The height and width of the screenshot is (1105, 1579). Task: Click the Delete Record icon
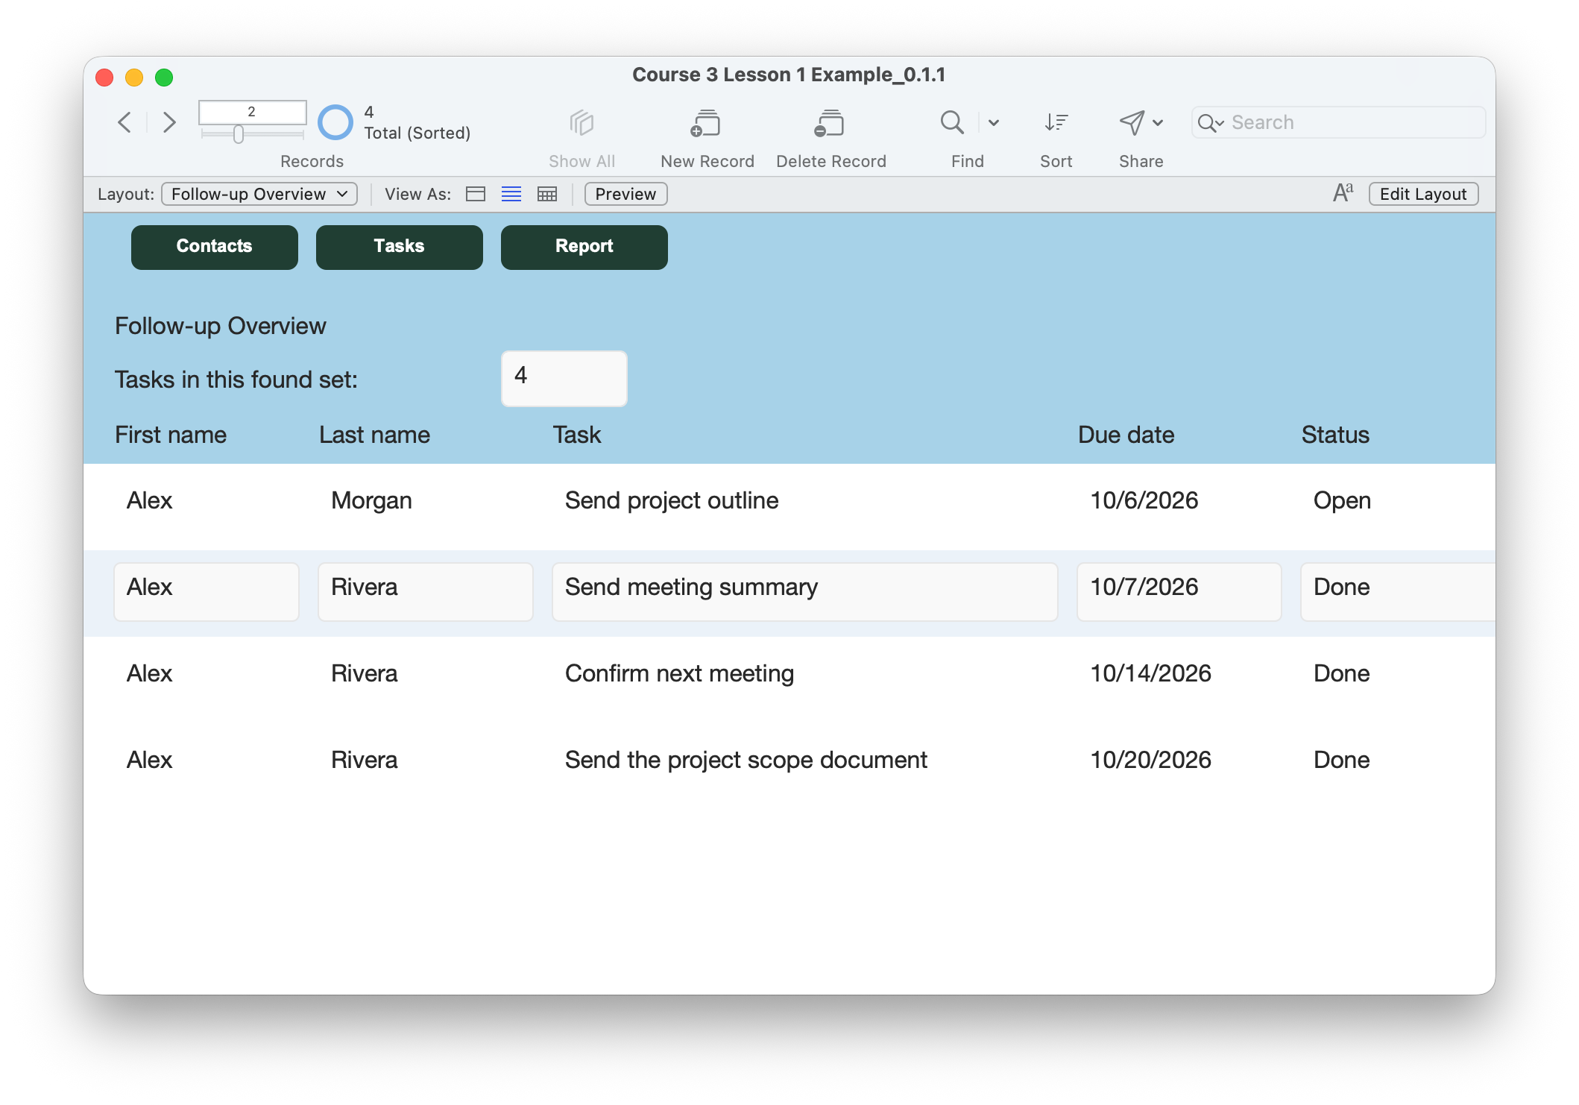click(830, 123)
